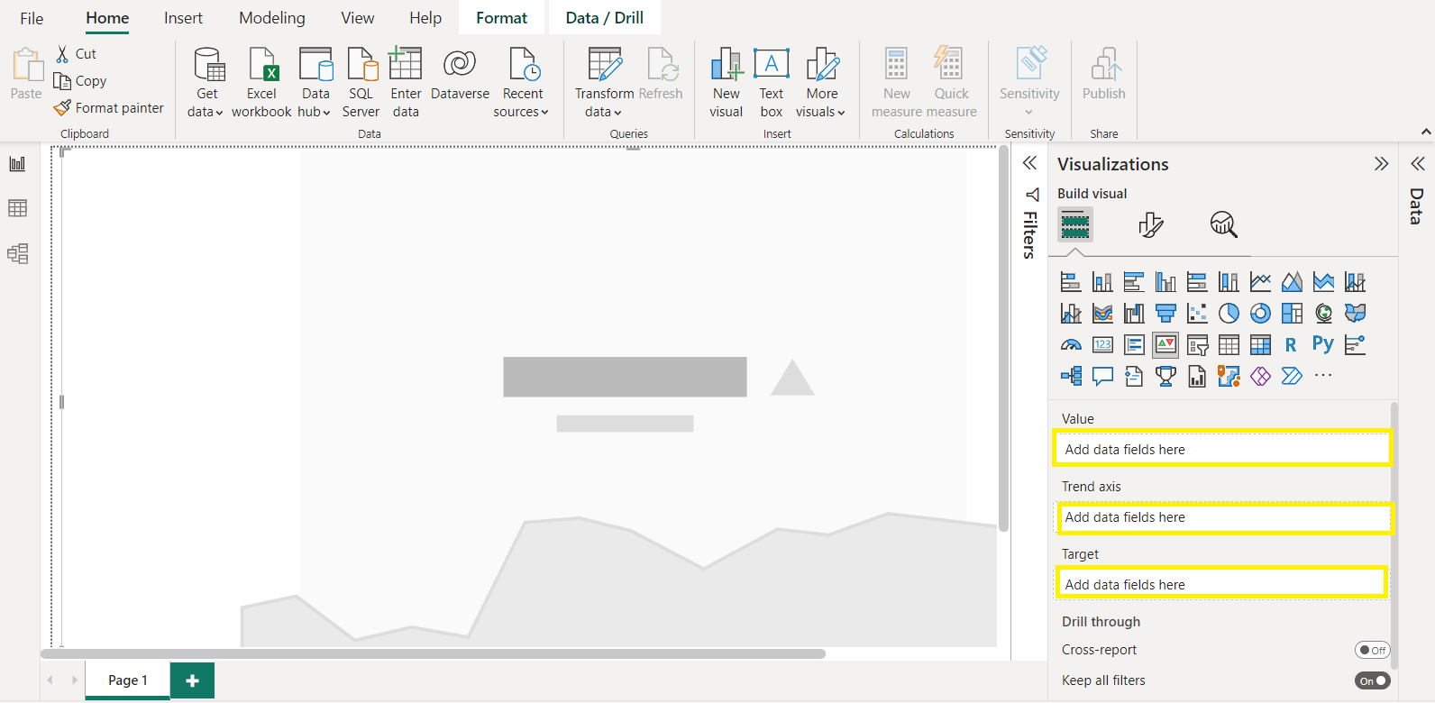Click the Format painter button
This screenshot has height=703, width=1435.
coord(109,108)
